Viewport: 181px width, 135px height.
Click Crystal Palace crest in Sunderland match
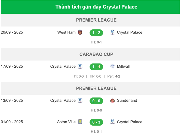(80, 101)
